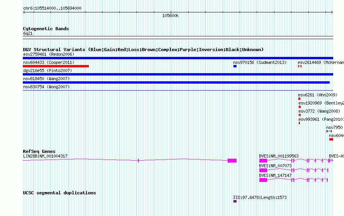Click the nsv604433 (Cooper2011) label
Screen dimensions: 344x216
[49, 62]
